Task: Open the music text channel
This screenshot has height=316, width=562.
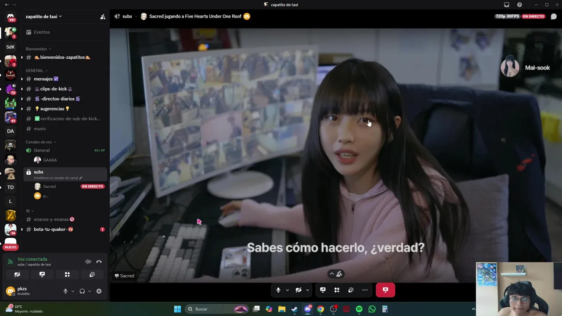Action: [x=65, y=129]
